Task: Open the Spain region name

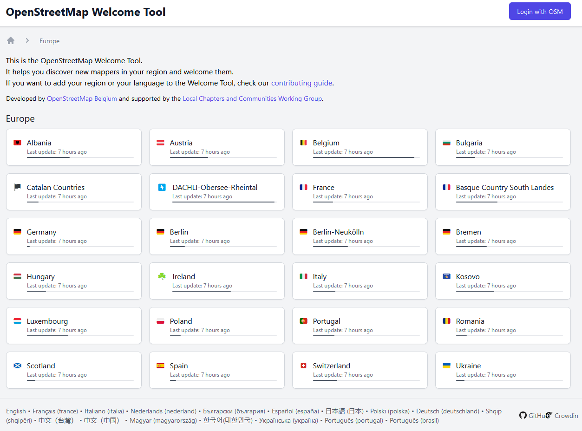Action: click(179, 366)
